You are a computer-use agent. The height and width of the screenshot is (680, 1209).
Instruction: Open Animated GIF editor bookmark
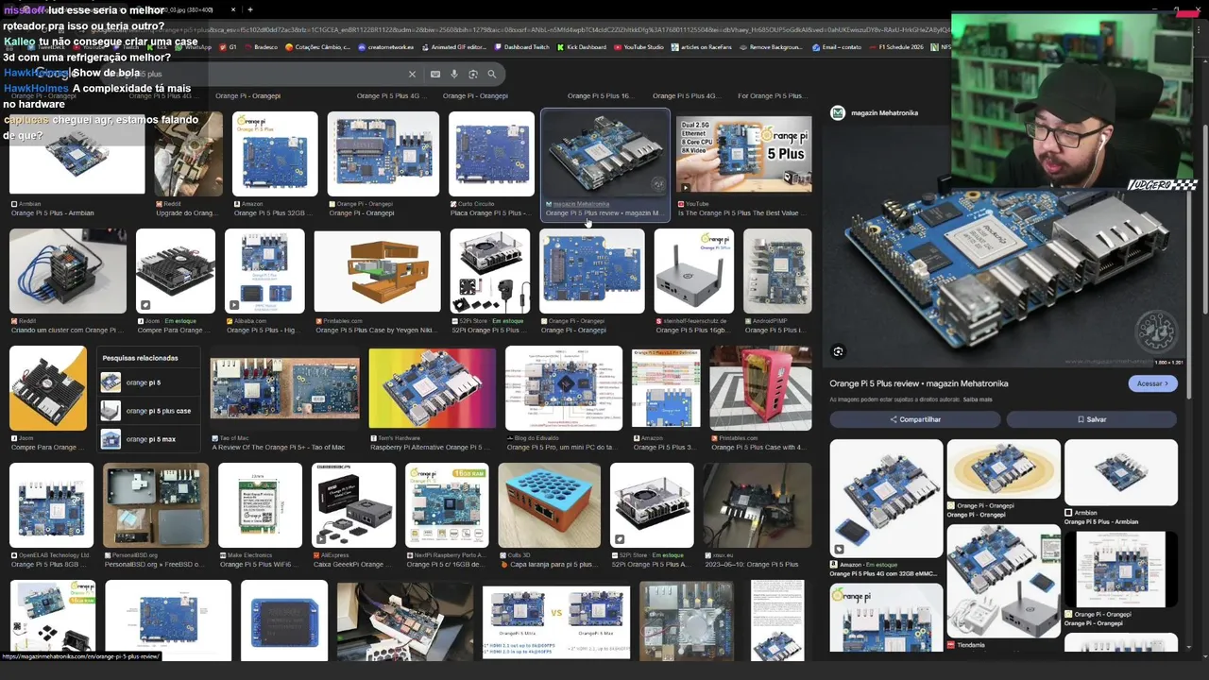click(x=453, y=47)
